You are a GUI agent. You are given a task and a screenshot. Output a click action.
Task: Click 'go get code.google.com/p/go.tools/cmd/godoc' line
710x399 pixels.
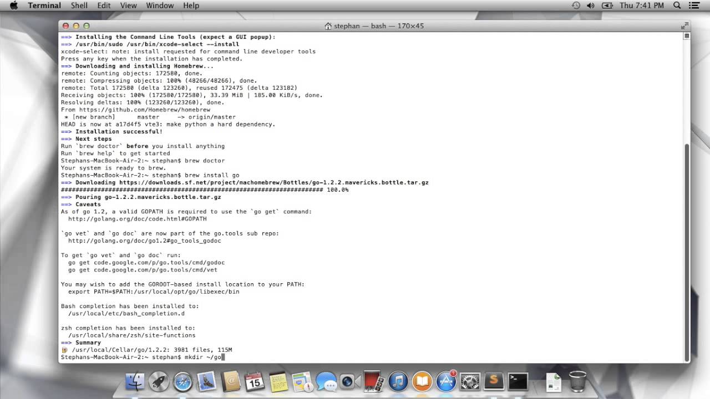pyautogui.click(x=146, y=263)
